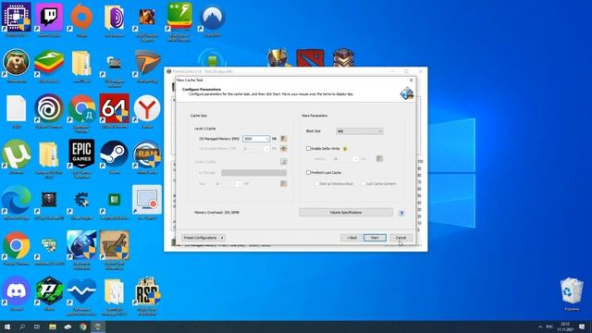This screenshot has width=592, height=333.
Task: Click the calculator icon beside Latency field
Action: pyautogui.click(x=379, y=159)
